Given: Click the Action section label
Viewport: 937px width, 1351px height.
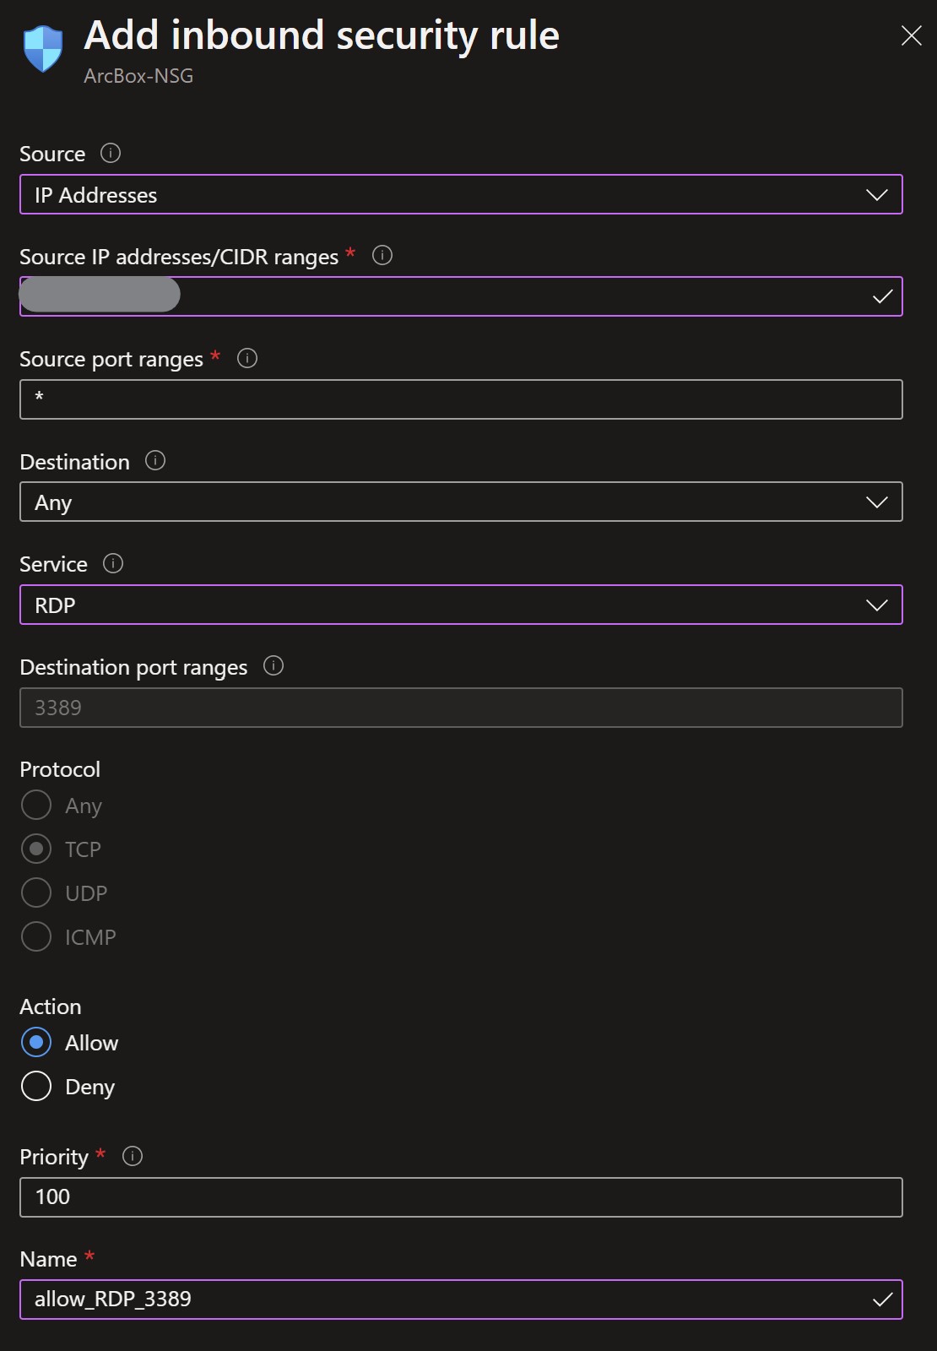Looking at the screenshot, I should (x=51, y=1006).
